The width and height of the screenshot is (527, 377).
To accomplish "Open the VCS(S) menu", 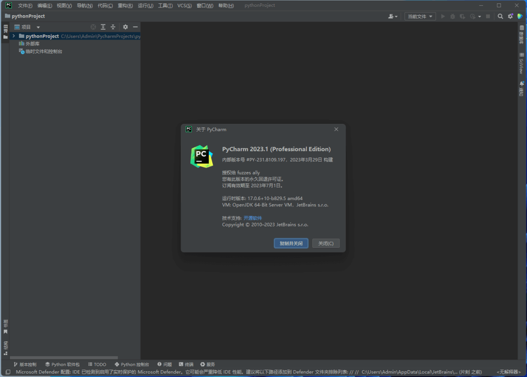I will click(x=184, y=5).
